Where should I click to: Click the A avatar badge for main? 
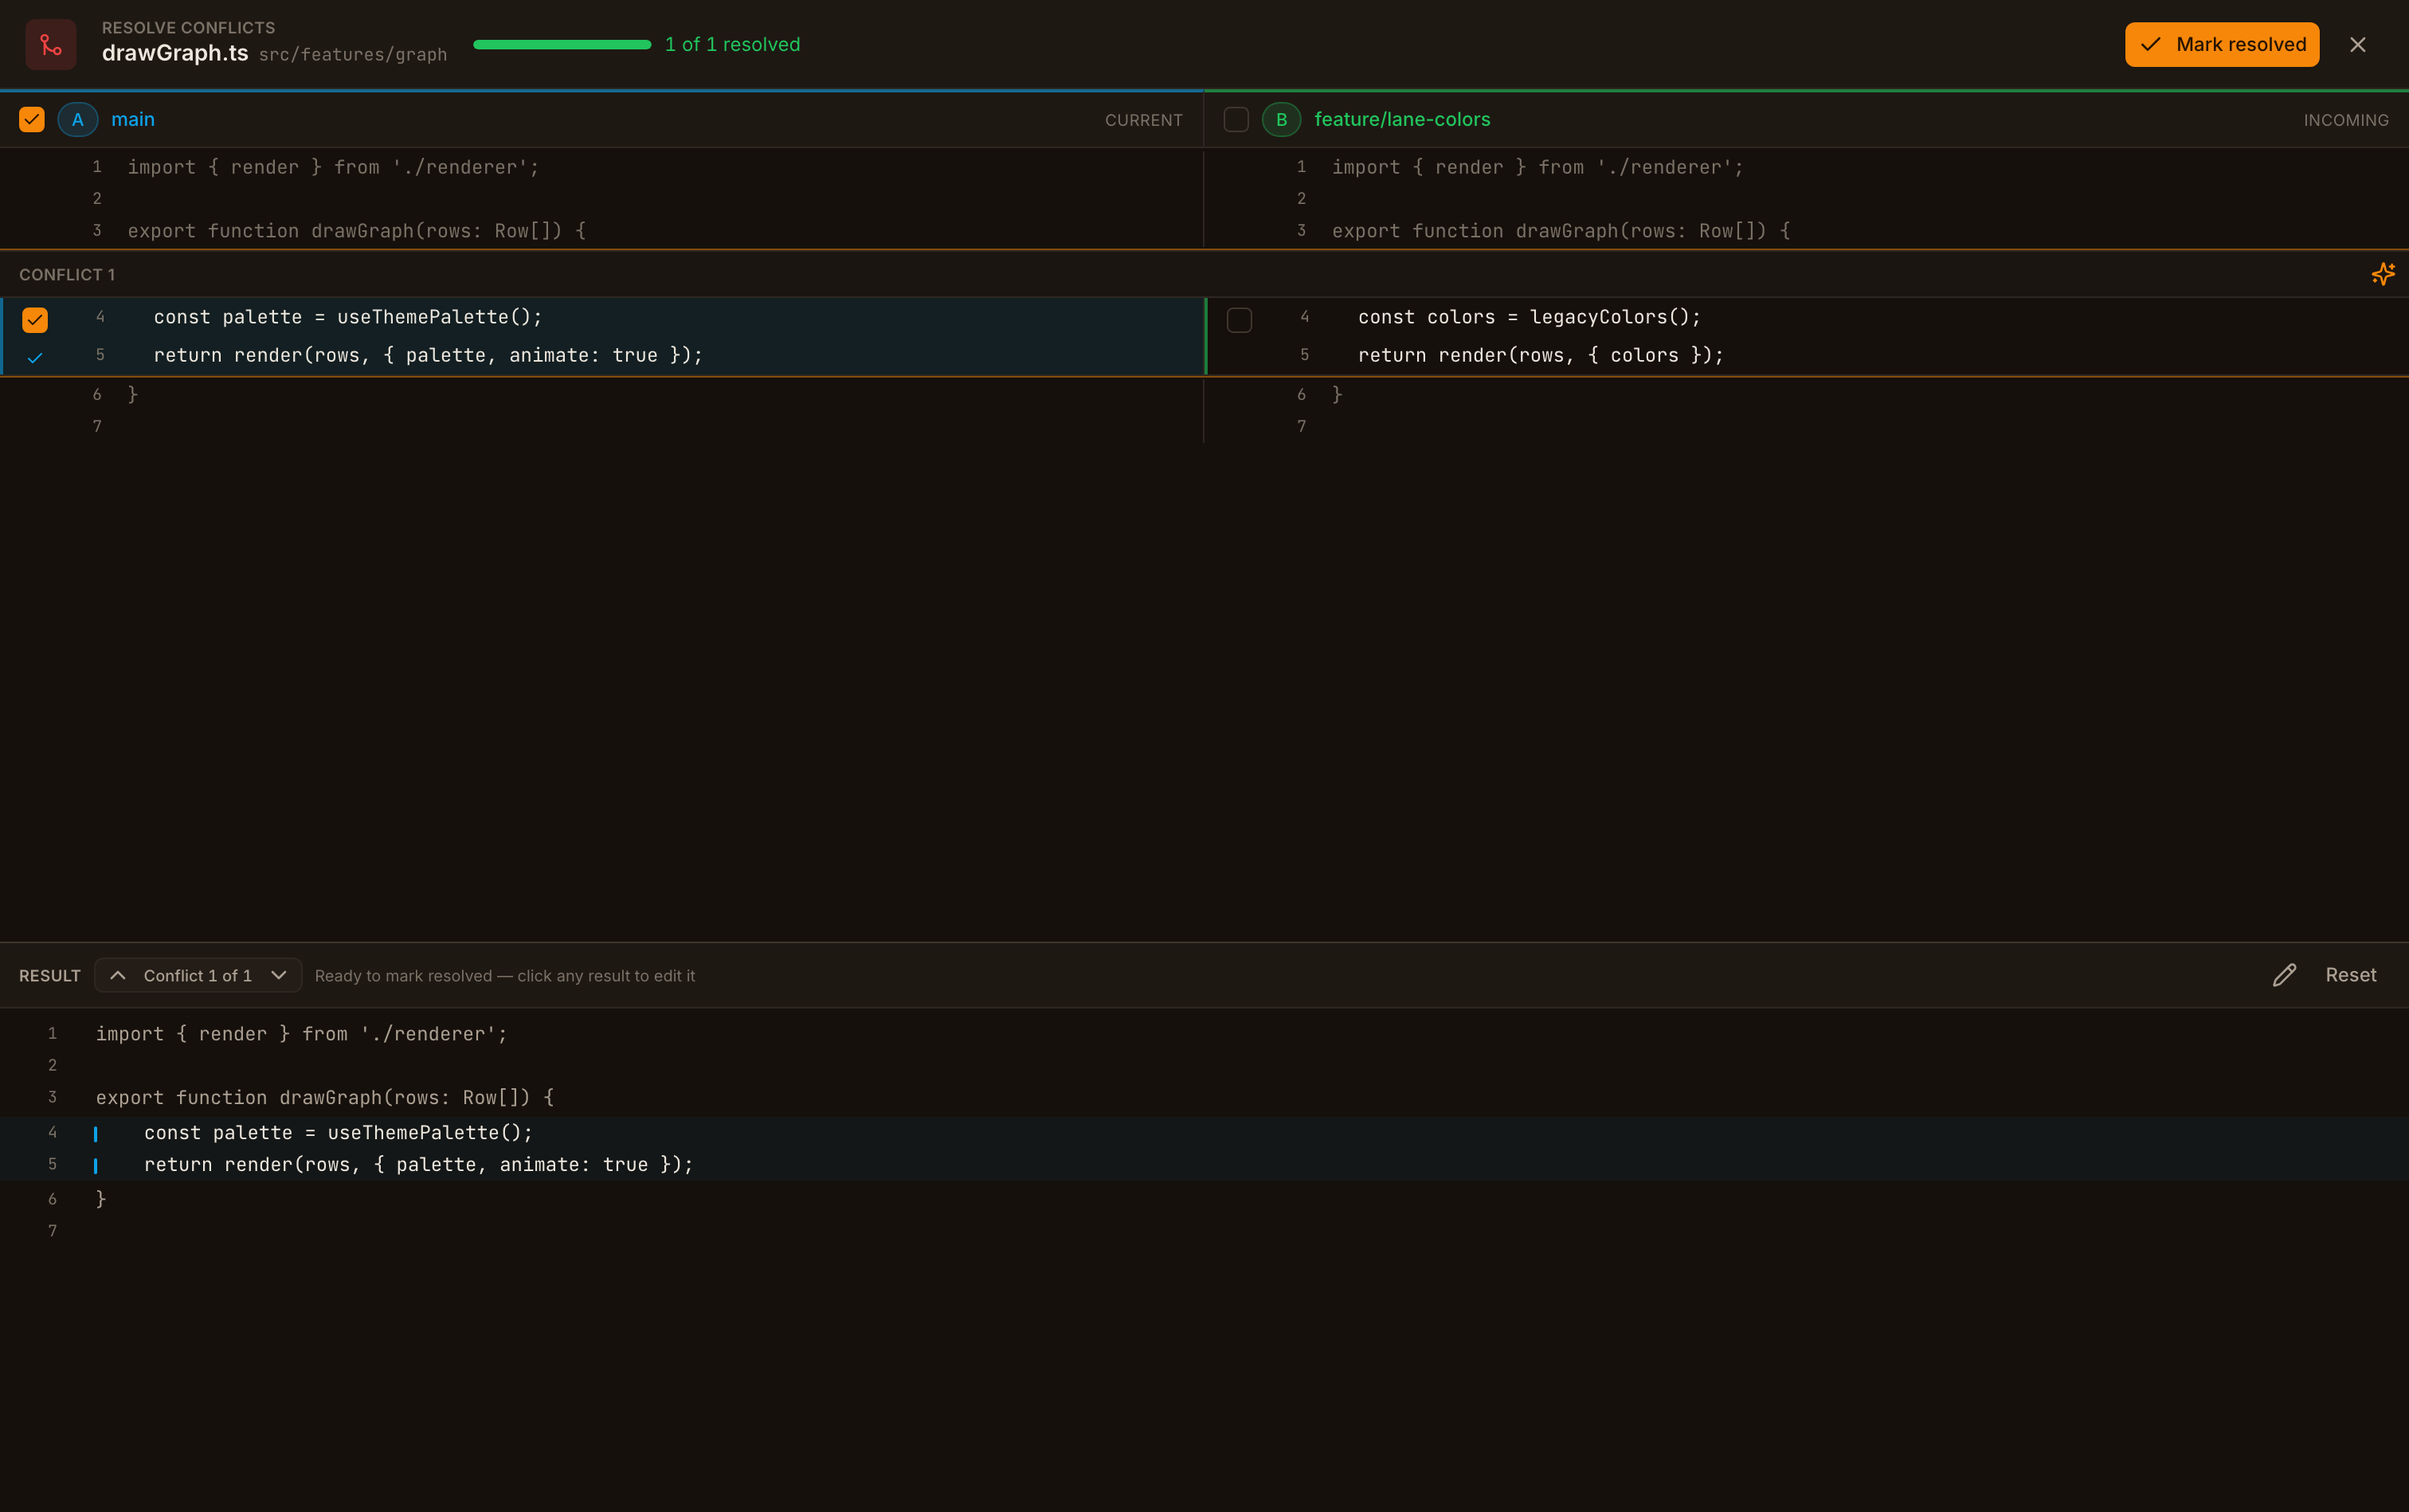click(x=78, y=119)
